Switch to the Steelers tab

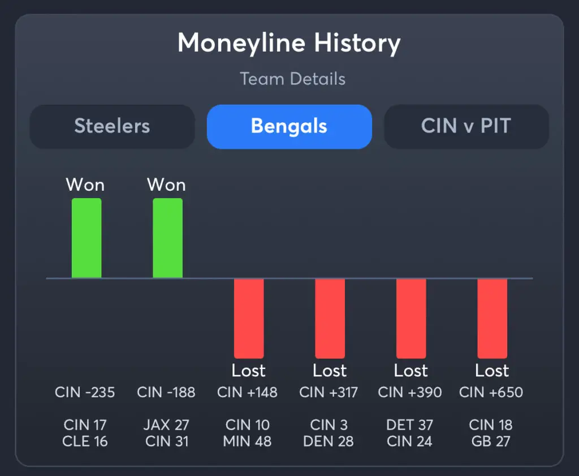[112, 126]
